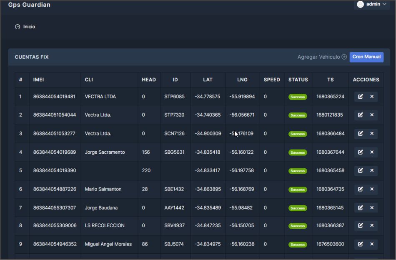Image resolution: width=396 pixels, height=260 pixels.
Task: Remove Jorge Sacramento row via X icon
Action: pos(372,152)
